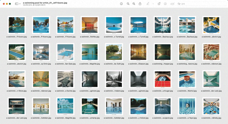Click the form filling toolbar icon
The height and width of the screenshot is (124, 228).
pos(173,4)
